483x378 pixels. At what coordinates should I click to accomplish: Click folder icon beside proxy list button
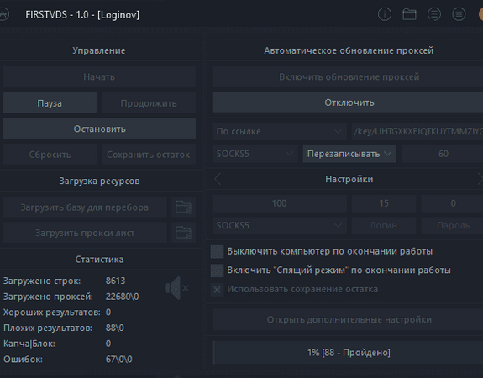[x=184, y=233]
